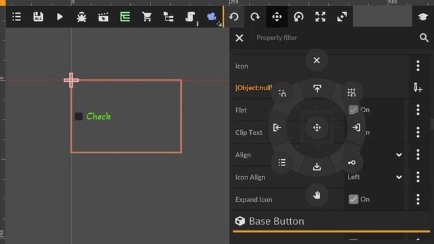Open the Align dropdown
The height and width of the screenshot is (244, 434).
[x=399, y=155]
